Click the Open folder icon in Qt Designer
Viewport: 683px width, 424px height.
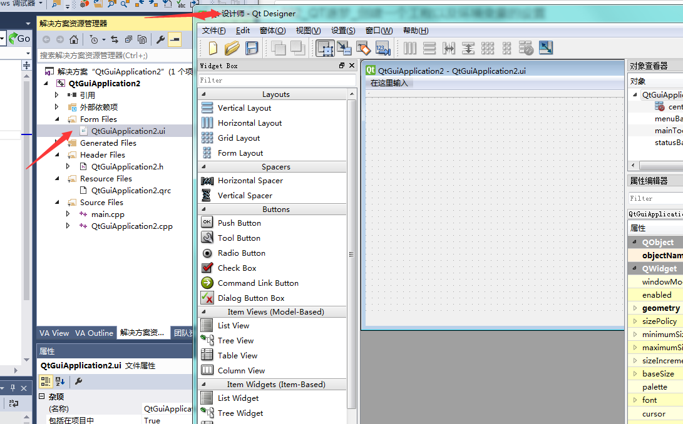[232, 48]
